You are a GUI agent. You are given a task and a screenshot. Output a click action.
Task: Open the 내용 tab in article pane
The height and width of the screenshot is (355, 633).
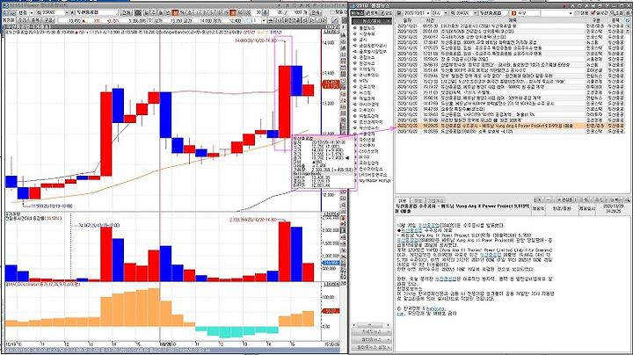click(x=403, y=200)
